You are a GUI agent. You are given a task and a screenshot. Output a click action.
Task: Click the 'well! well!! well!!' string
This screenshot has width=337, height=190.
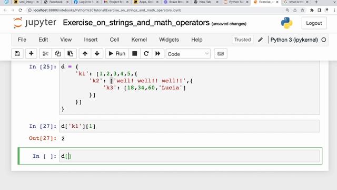click(150, 81)
